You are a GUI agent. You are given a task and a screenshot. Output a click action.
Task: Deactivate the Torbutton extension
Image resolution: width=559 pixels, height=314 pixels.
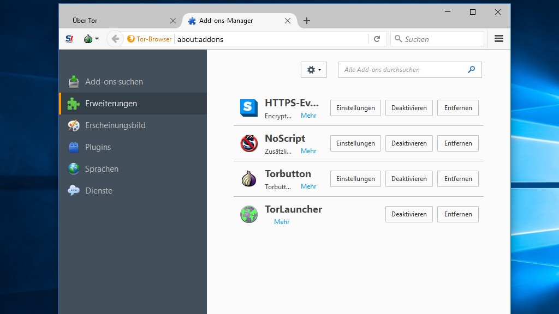click(409, 179)
